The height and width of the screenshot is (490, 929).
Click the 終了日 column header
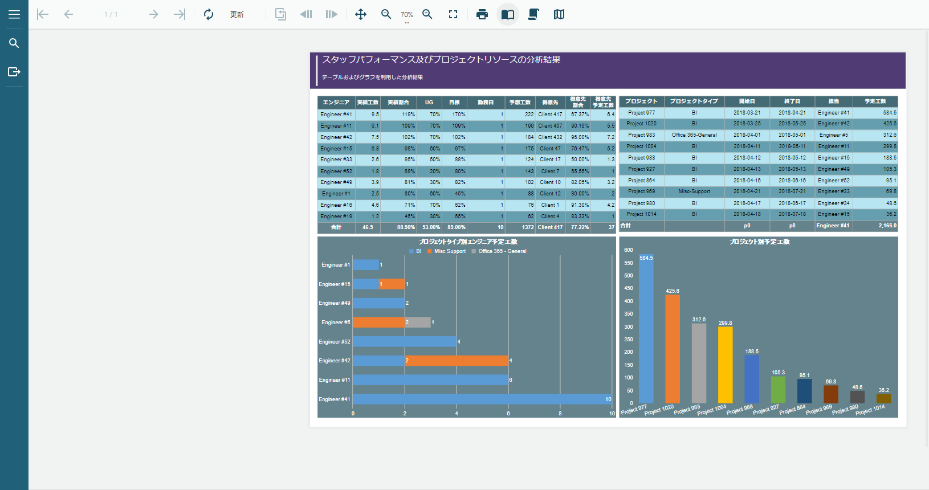tap(792, 101)
